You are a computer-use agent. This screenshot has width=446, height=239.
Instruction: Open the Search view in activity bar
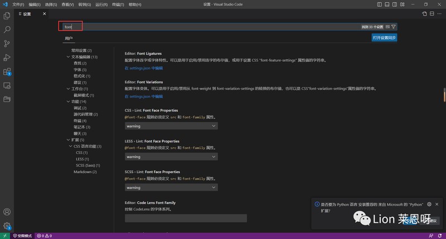click(7, 30)
